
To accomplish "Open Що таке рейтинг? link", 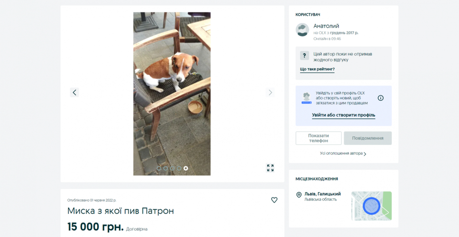I will pyautogui.click(x=317, y=69).
